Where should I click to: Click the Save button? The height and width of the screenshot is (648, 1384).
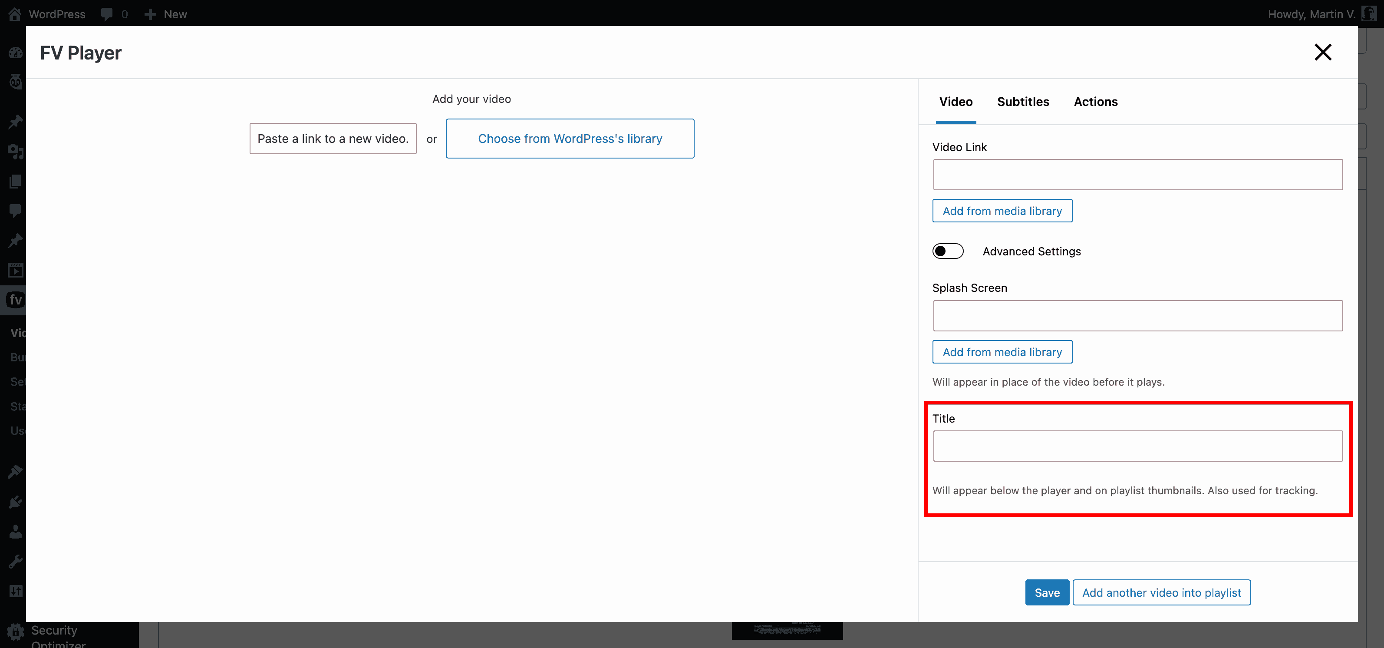tap(1047, 592)
